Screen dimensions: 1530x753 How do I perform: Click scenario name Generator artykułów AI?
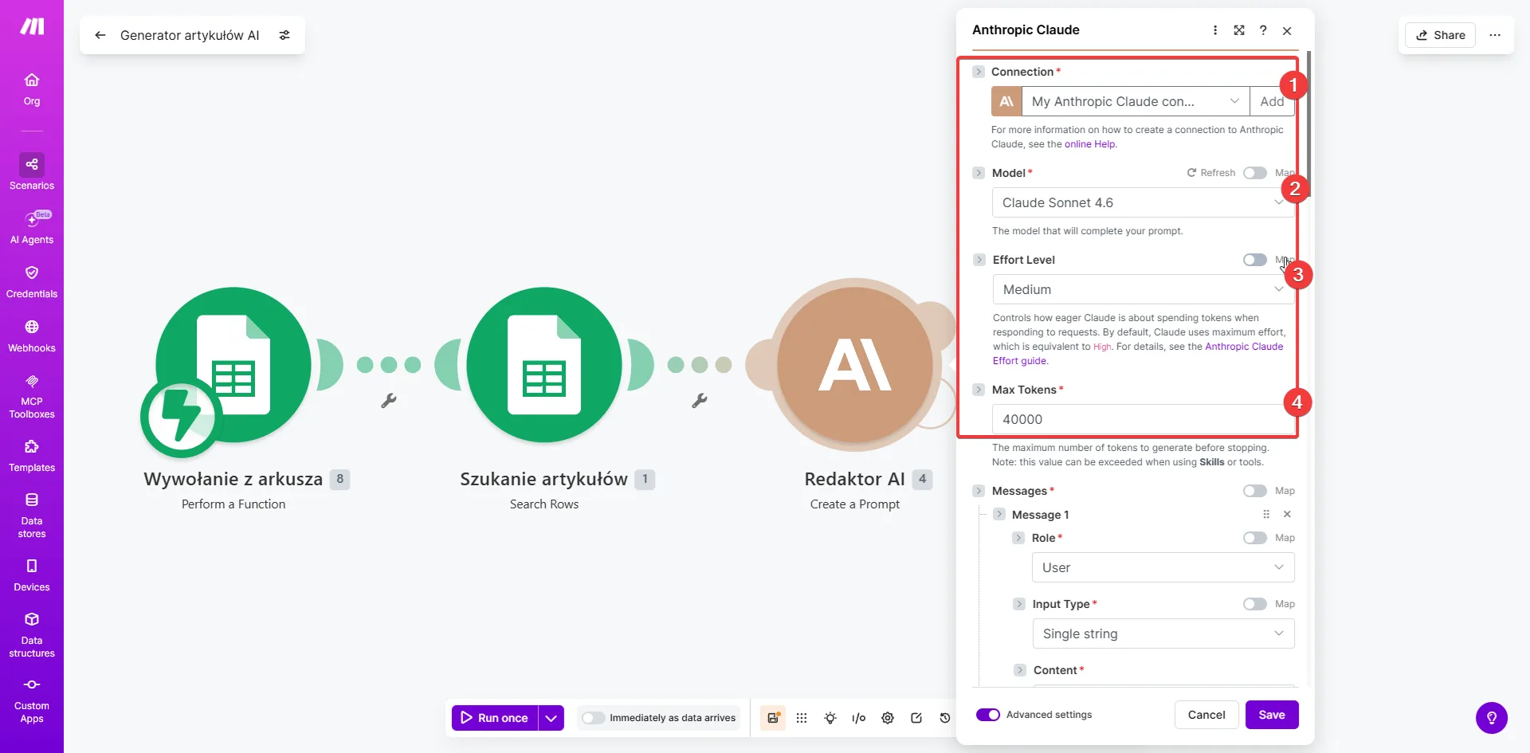click(190, 35)
